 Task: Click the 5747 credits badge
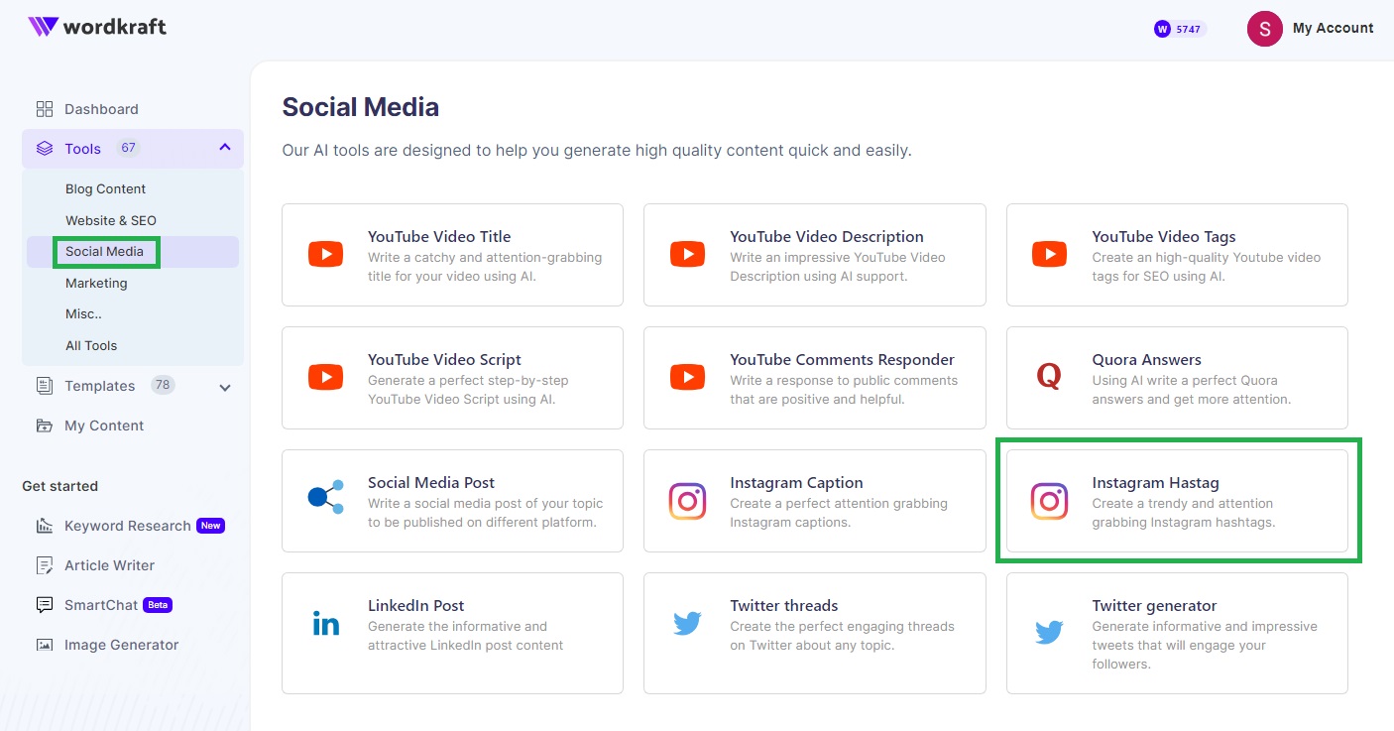(x=1180, y=29)
